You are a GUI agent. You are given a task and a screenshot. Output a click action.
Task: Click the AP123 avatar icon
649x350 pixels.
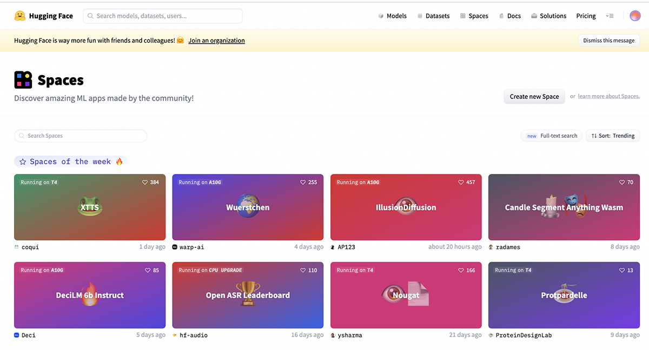(x=333, y=247)
